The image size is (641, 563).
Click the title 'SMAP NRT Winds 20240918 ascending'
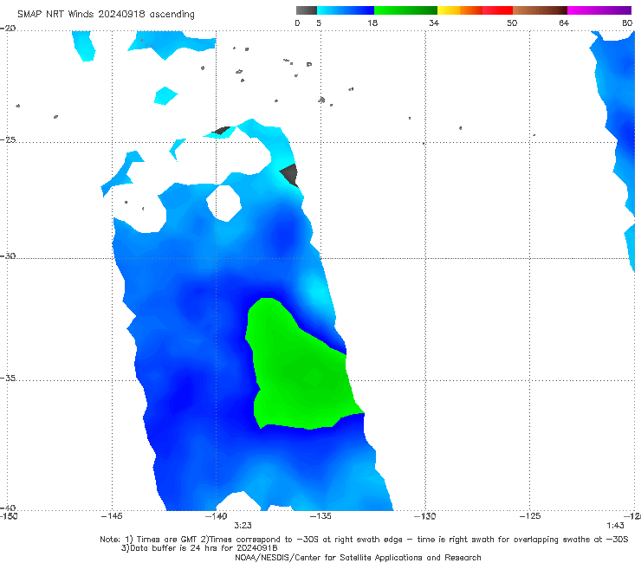pos(106,15)
